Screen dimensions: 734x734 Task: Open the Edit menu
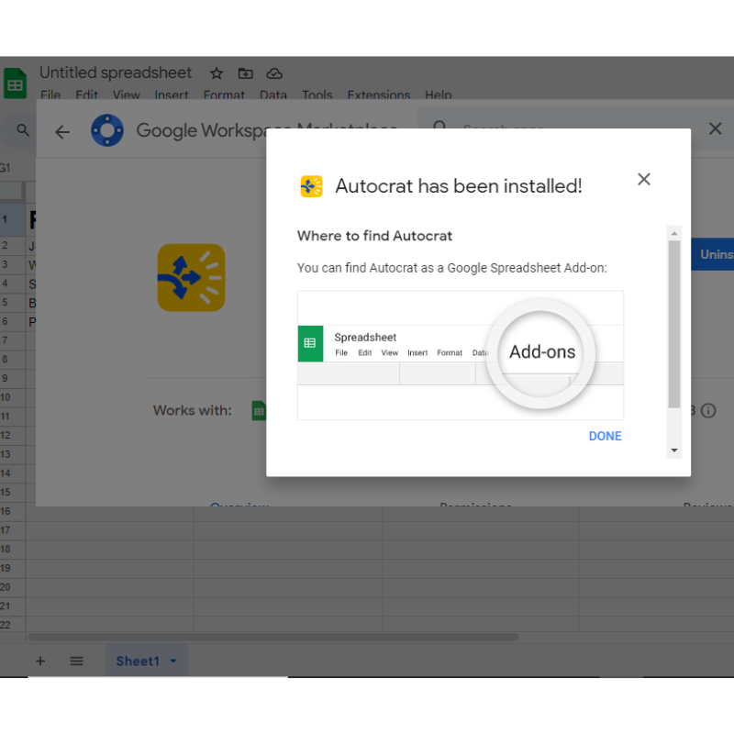[86, 95]
